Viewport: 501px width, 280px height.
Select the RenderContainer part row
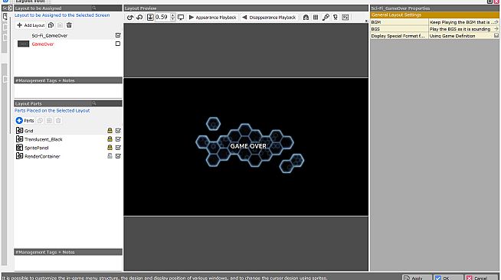coord(68,156)
